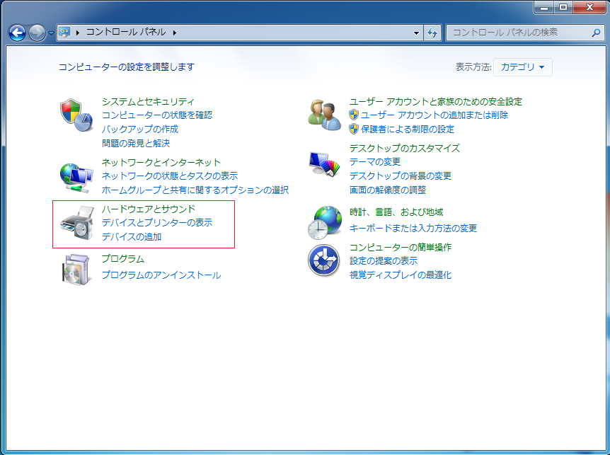The image size is (610, 455).
Task: Expand the arrow before コントロール パネル breadcrumb
Action: [x=78, y=33]
